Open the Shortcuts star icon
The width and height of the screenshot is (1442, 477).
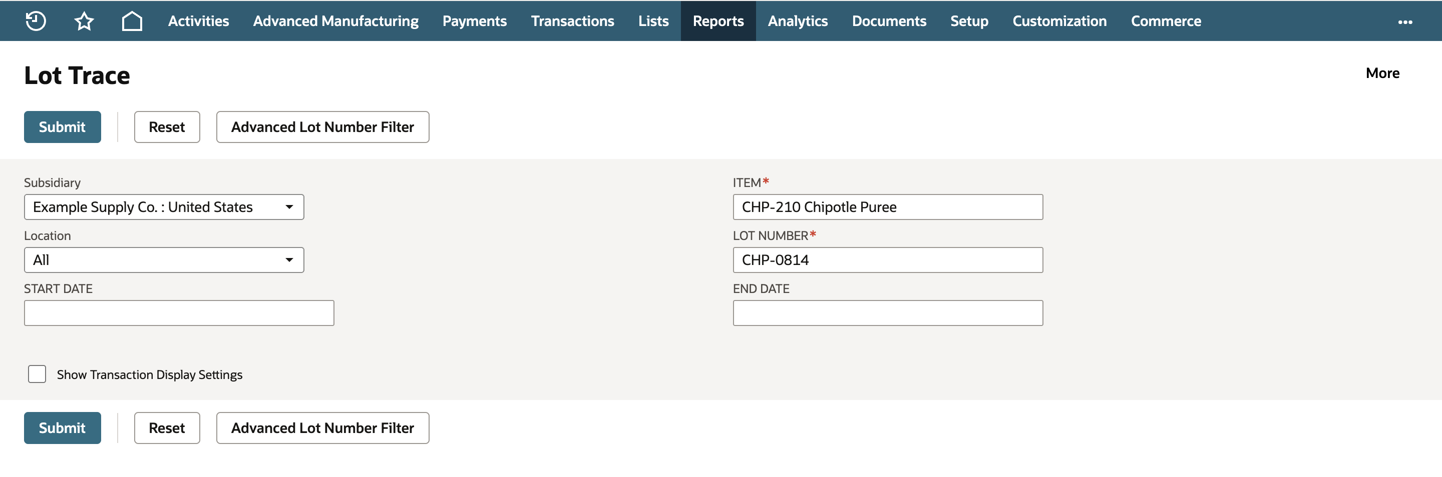pyautogui.click(x=84, y=21)
